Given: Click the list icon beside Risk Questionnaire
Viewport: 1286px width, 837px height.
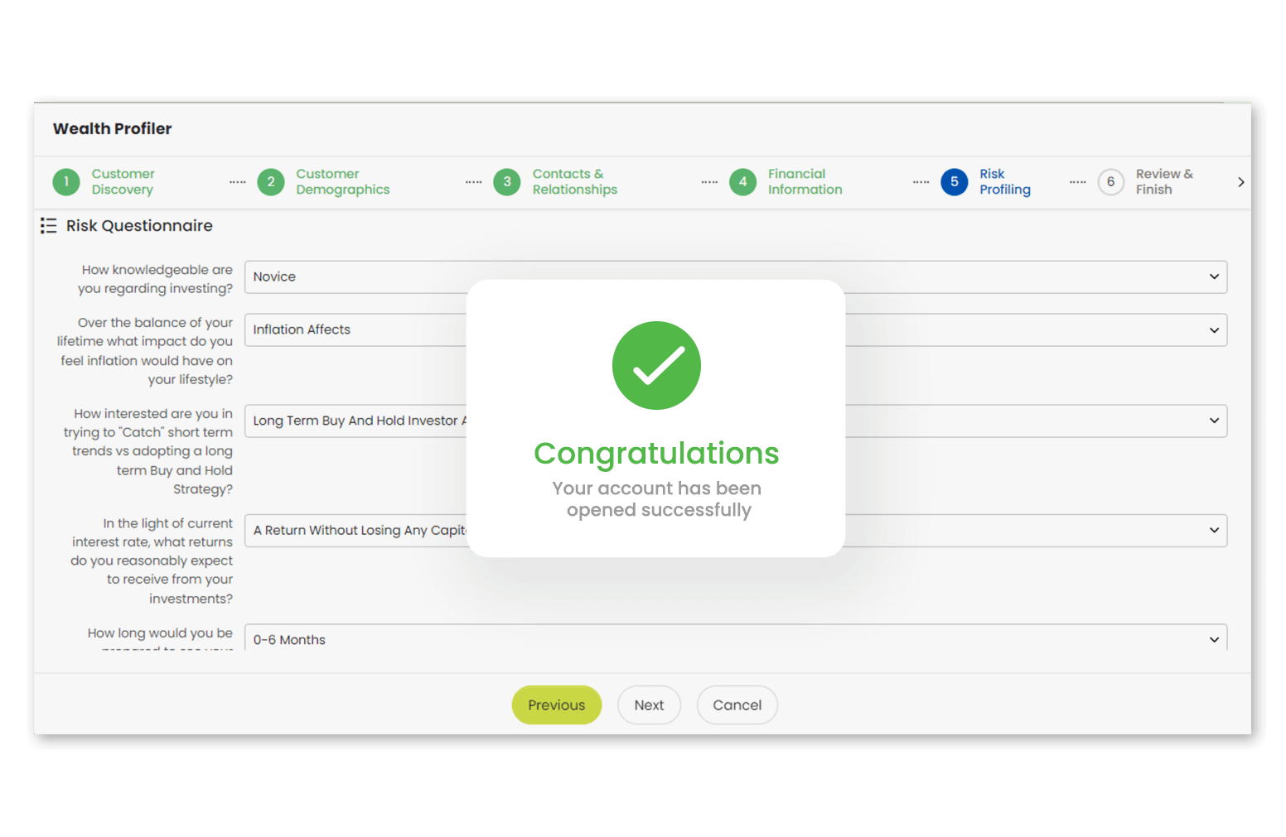Looking at the screenshot, I should tap(49, 226).
